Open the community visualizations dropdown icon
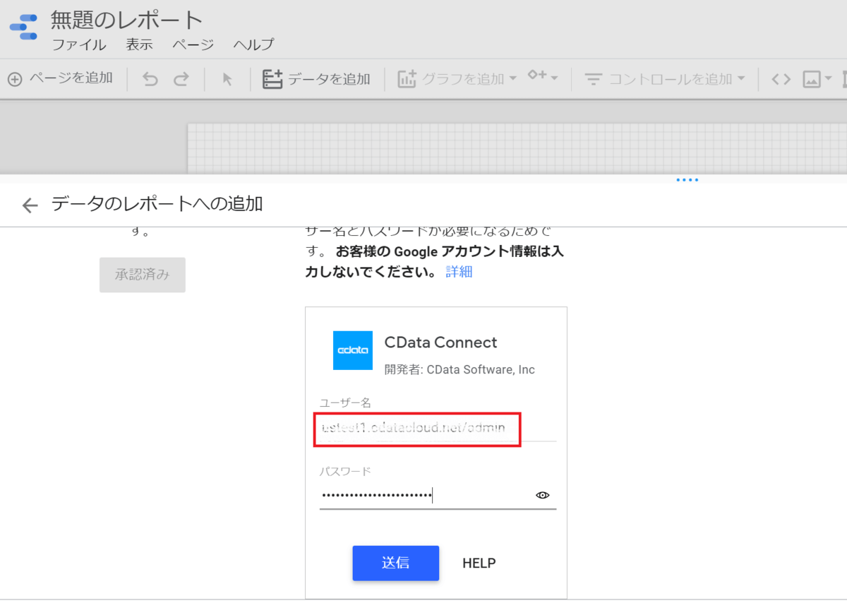The width and height of the screenshot is (847, 603). point(543,77)
